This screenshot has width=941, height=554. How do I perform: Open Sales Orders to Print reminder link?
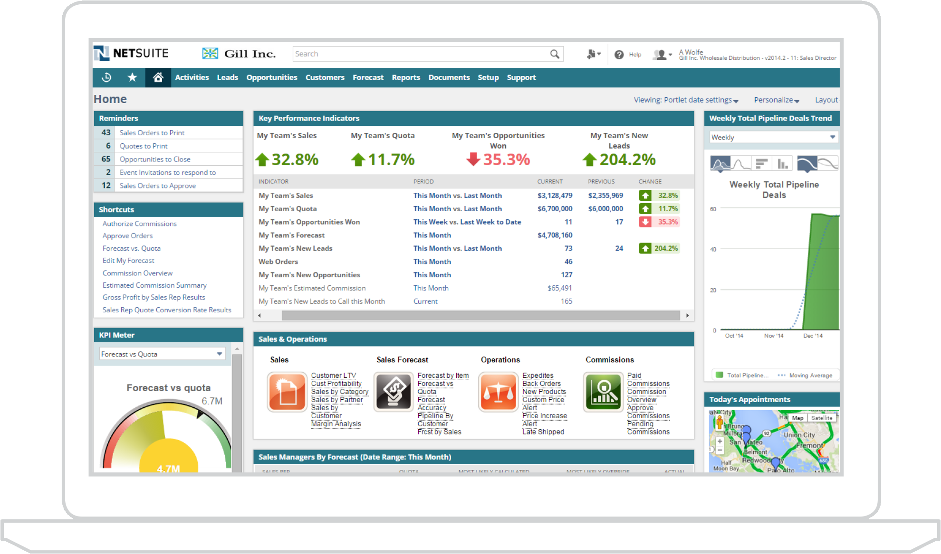coord(151,132)
